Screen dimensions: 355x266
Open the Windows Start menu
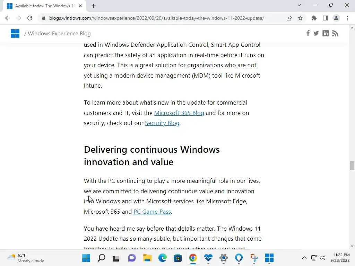[86, 258]
